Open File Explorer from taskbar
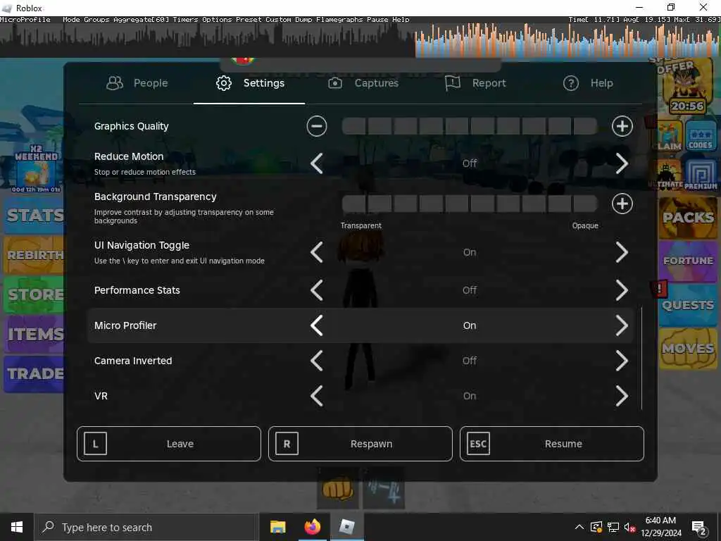Viewport: 721px width, 541px height. coord(277,527)
